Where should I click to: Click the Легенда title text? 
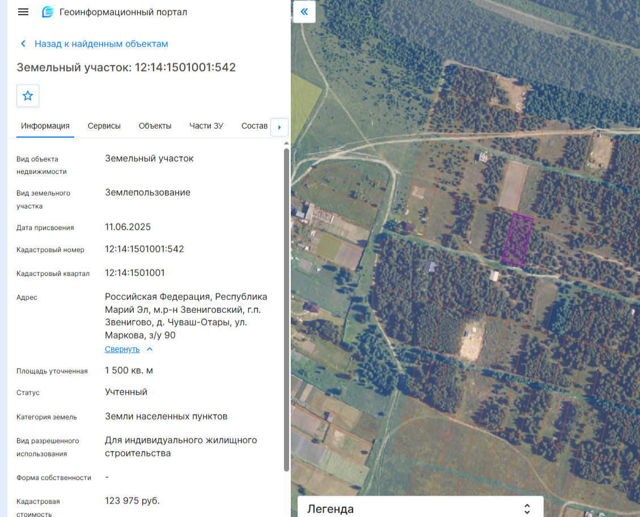pyautogui.click(x=330, y=509)
